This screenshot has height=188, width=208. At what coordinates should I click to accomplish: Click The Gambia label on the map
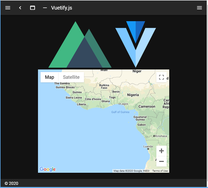62,83
